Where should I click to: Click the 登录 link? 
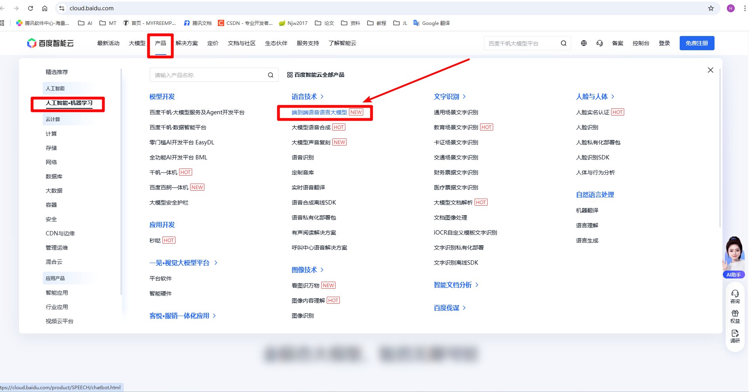click(x=664, y=43)
